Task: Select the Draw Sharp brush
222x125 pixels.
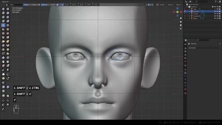Action: click(x=8, y=9)
